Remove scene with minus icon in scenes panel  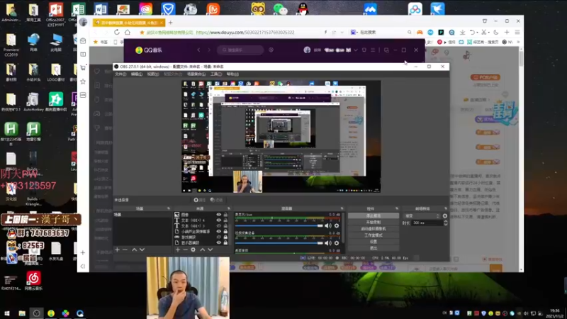click(125, 250)
